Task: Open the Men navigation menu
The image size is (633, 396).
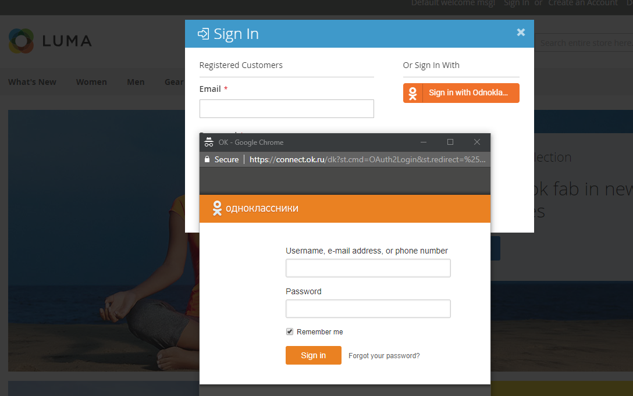Action: coord(136,82)
